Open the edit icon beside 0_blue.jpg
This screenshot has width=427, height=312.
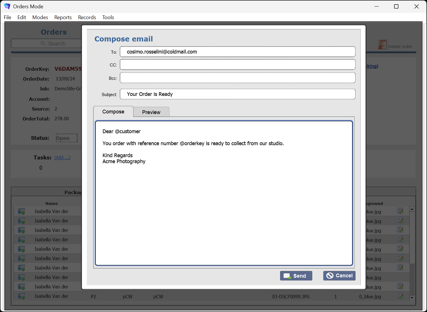[400, 296]
